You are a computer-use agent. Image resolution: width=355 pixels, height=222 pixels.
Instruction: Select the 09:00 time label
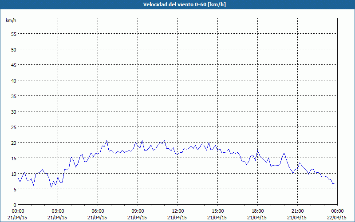point(138,211)
